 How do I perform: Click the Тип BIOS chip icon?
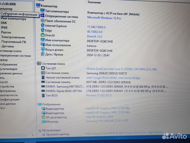[43, 95]
